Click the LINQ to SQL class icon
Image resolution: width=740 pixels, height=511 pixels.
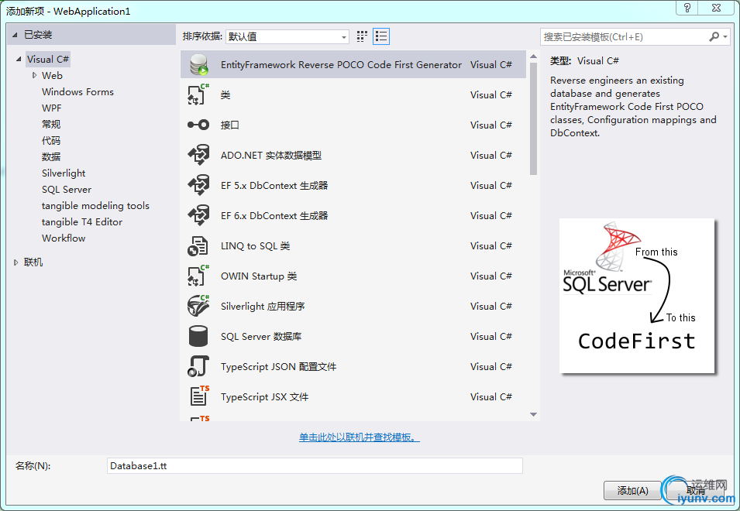(198, 245)
